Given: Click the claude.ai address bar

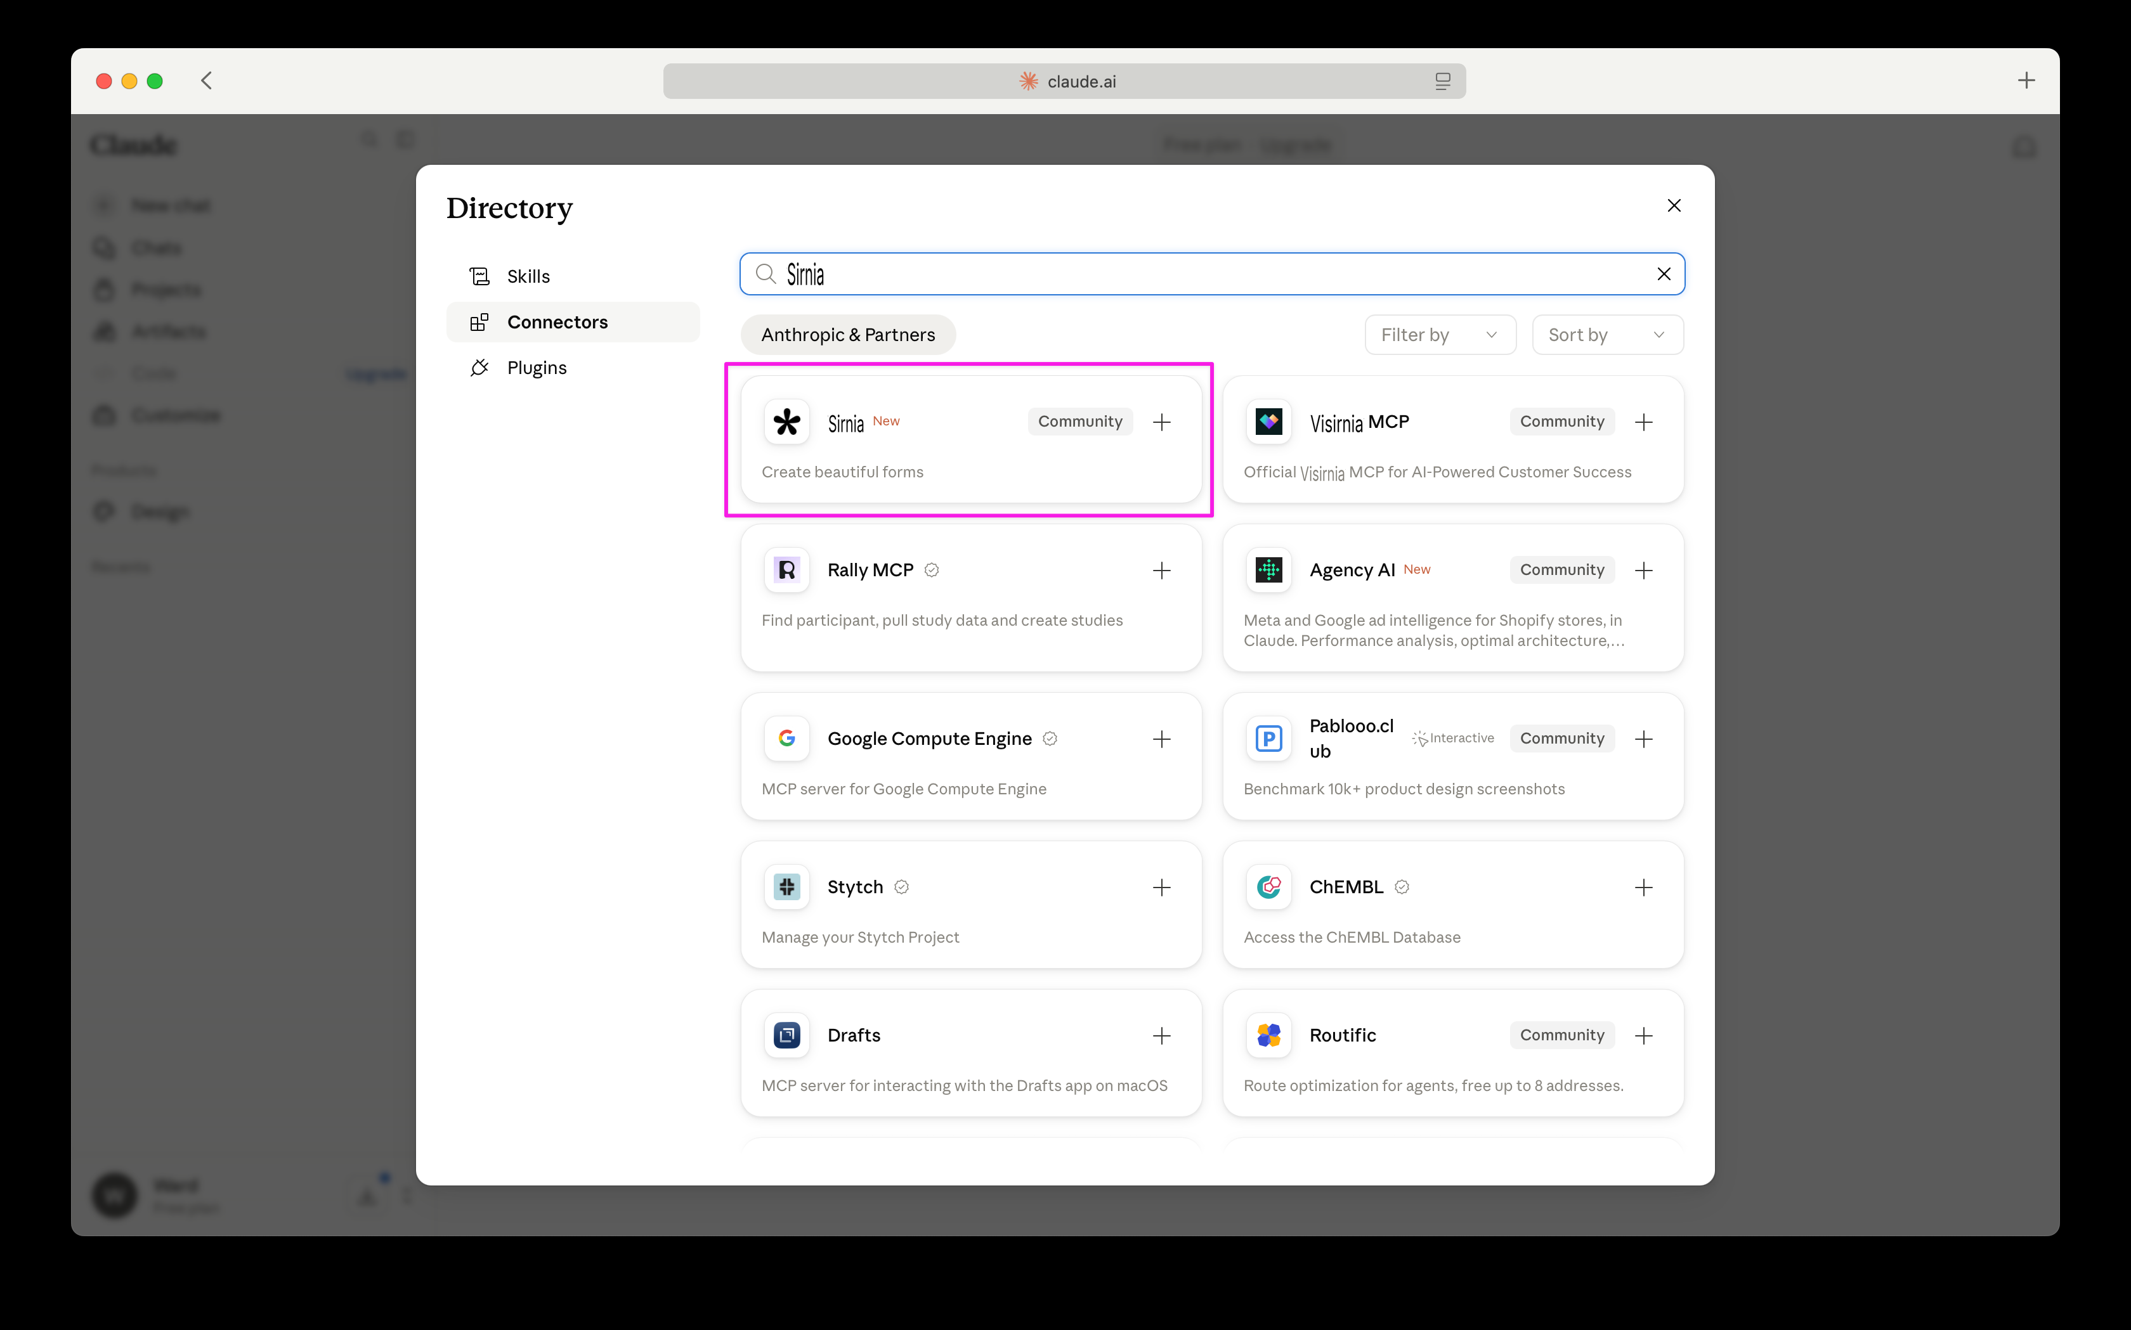Looking at the screenshot, I should pyautogui.click(x=1064, y=81).
